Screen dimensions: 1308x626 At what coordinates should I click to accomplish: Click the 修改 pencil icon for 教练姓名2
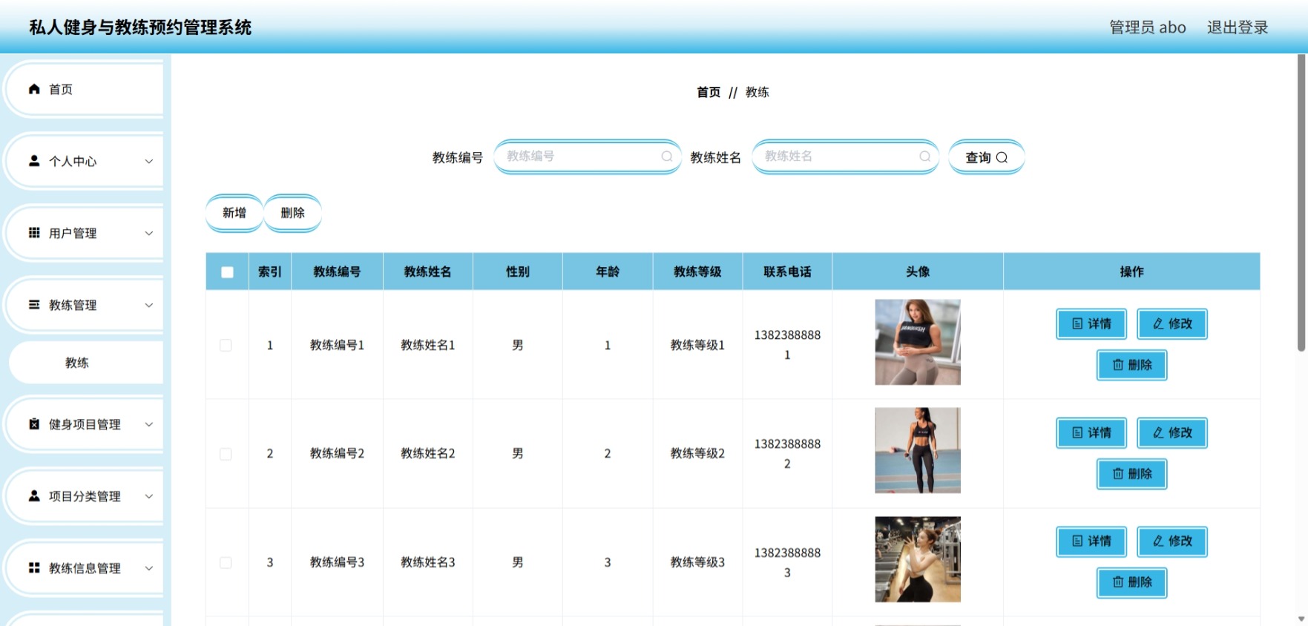(x=1158, y=432)
